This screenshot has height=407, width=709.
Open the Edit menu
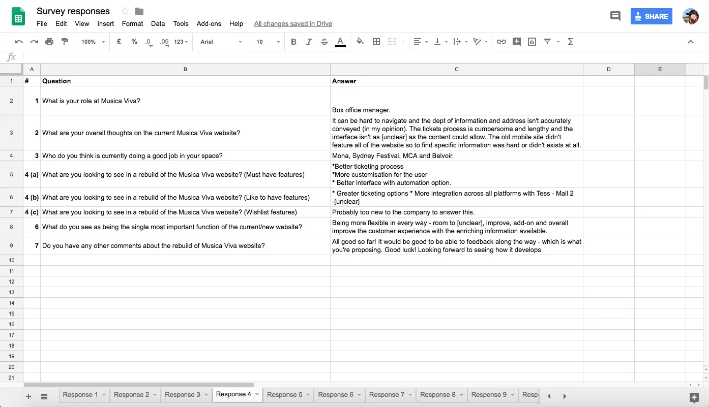point(61,23)
